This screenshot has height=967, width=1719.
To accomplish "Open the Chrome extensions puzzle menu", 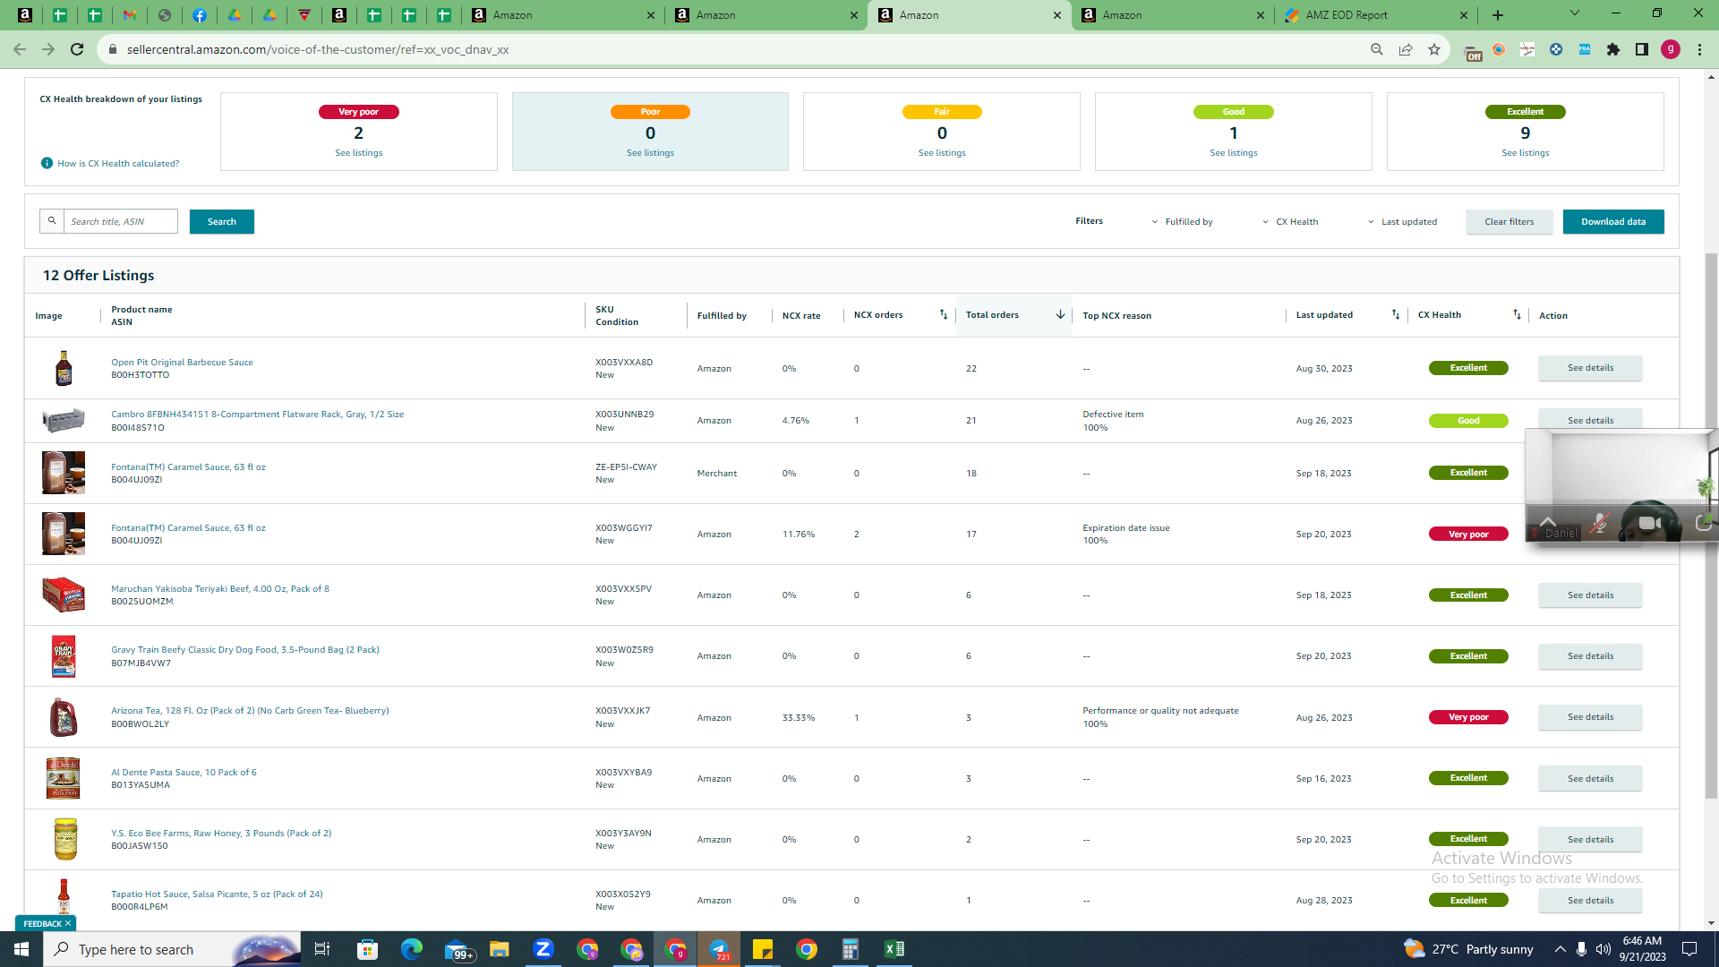I will tap(1613, 49).
